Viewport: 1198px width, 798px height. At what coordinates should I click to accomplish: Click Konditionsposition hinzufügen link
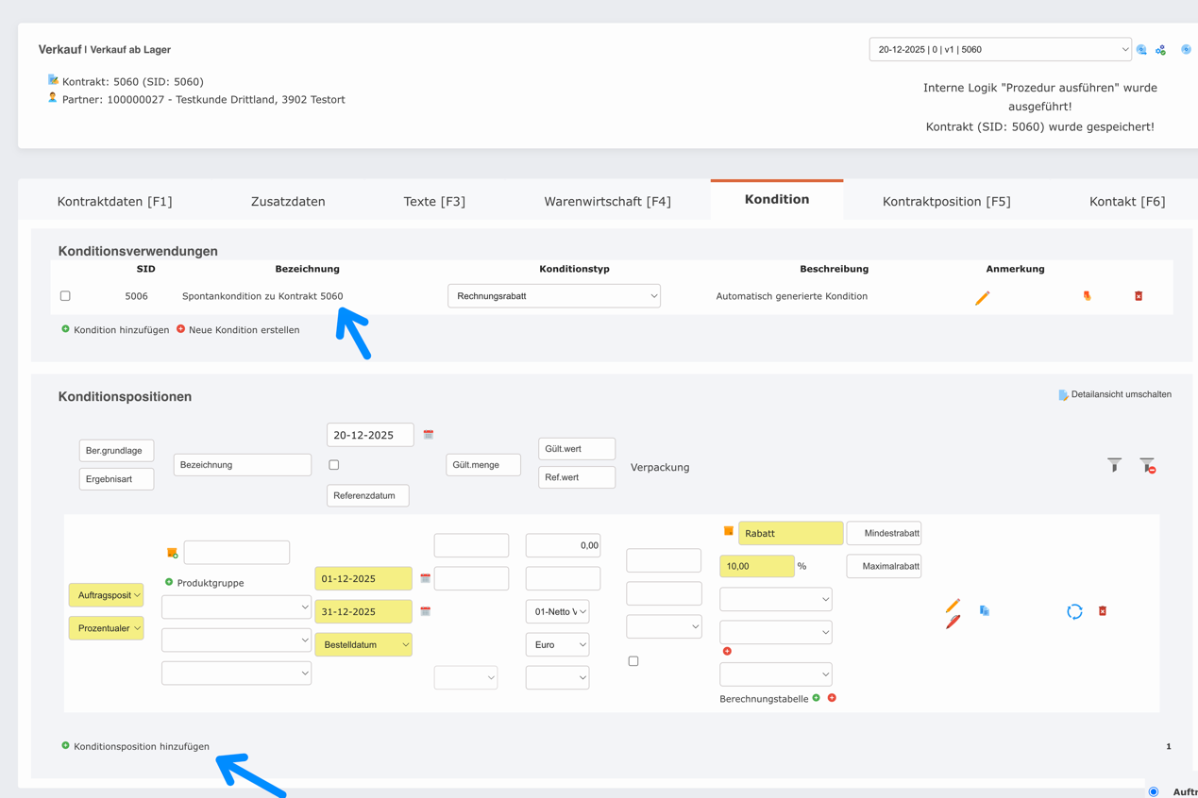141,746
